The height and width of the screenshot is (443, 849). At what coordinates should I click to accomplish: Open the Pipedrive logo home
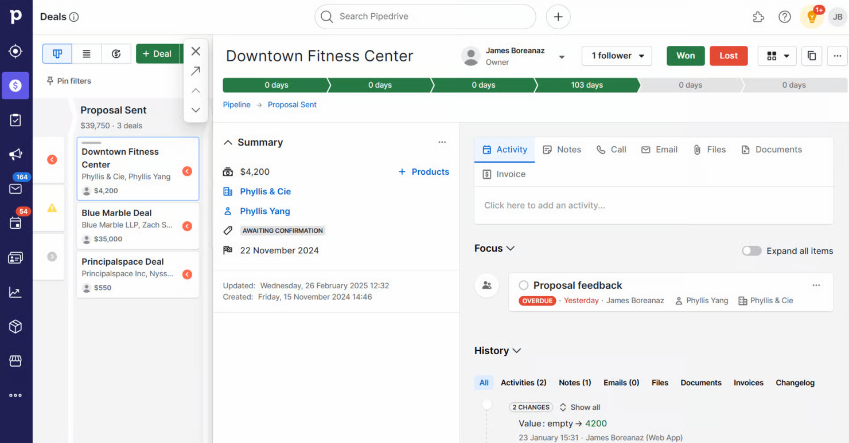pos(15,17)
